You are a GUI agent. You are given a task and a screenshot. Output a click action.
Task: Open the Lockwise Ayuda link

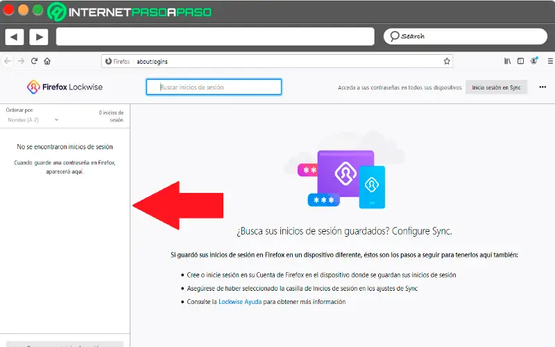click(x=240, y=302)
